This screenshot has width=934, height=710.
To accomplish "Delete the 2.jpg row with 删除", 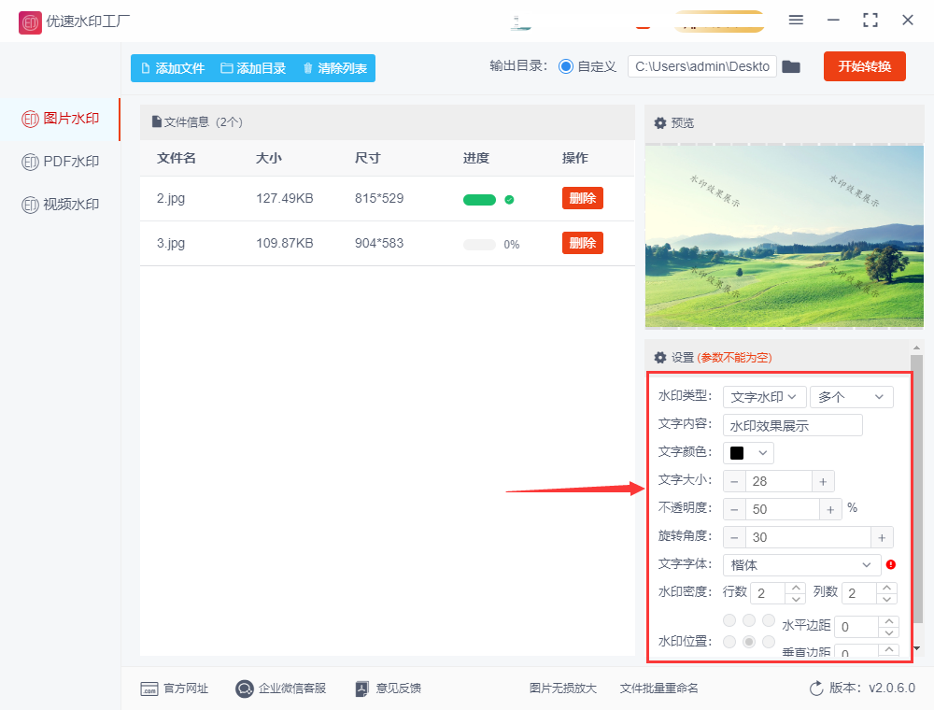I will (x=583, y=198).
